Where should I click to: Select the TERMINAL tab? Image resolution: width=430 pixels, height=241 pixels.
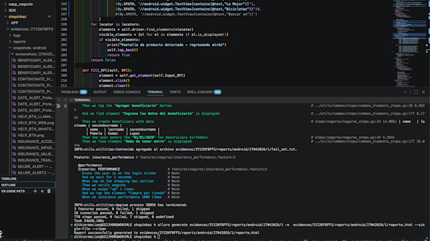pos(155,92)
